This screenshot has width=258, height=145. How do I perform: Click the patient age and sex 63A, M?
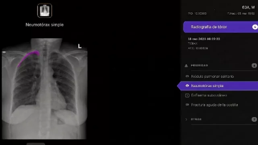[248, 7]
